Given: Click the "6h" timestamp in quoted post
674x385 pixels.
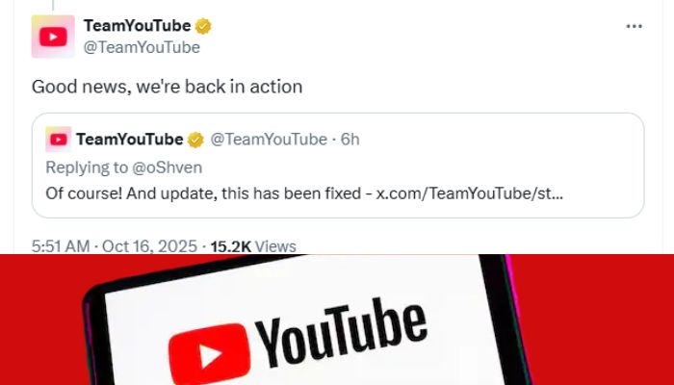Looking at the screenshot, I should point(350,140).
